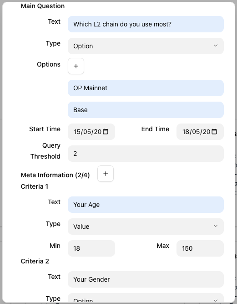
Task: Click the 'Max' label
Action: coord(163,246)
